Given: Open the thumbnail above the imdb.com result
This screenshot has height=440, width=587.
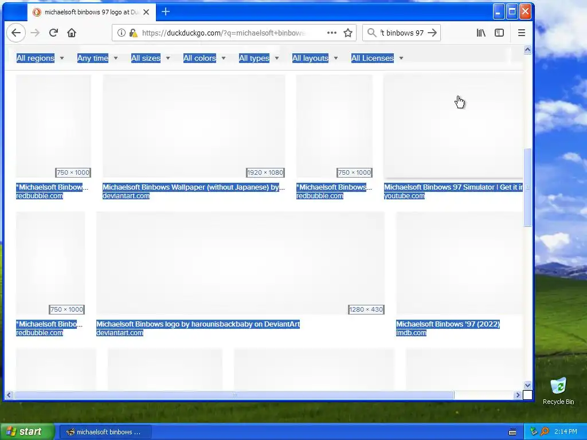Looking at the screenshot, I should pyautogui.click(x=459, y=263).
